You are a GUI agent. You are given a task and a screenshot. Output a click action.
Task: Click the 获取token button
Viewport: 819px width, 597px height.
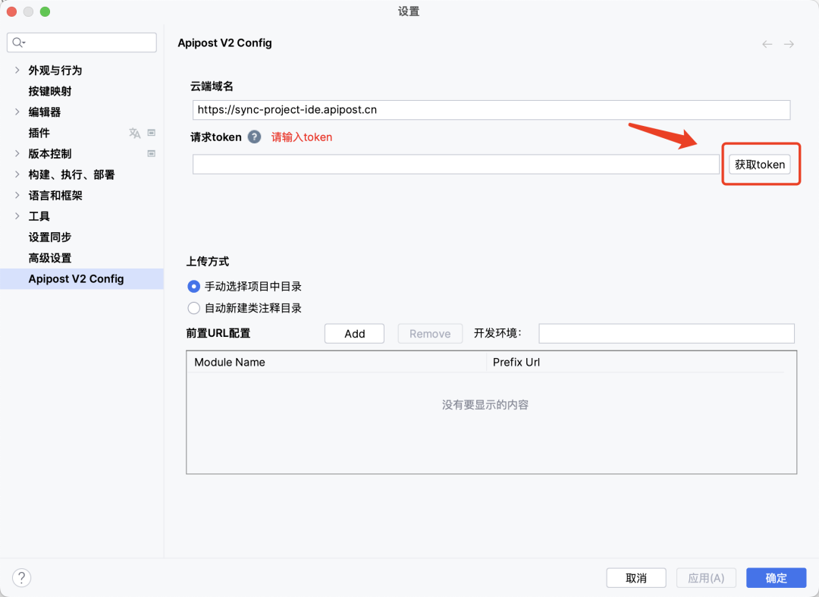click(759, 165)
